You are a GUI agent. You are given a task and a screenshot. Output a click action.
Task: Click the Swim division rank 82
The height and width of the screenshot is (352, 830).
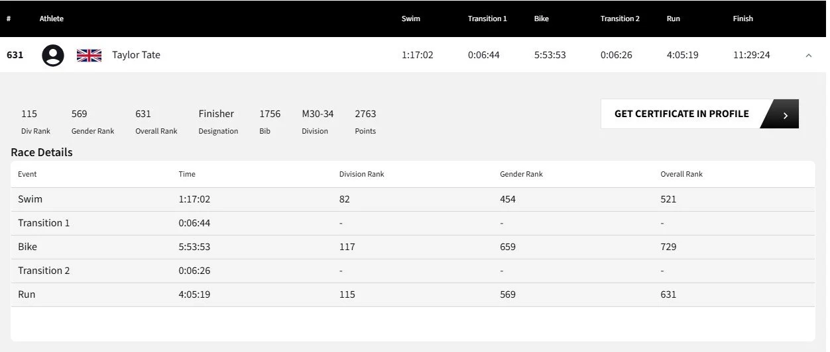pos(345,199)
